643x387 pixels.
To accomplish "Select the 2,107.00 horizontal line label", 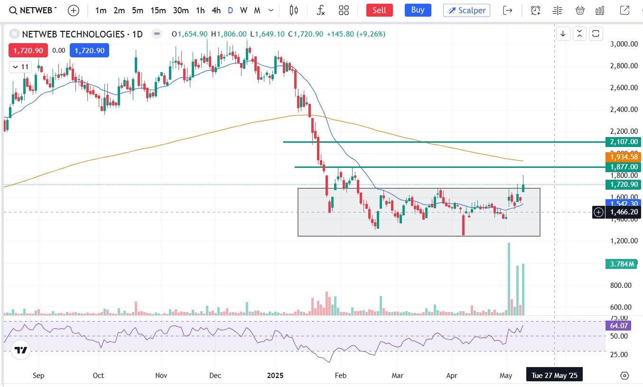I will (623, 142).
